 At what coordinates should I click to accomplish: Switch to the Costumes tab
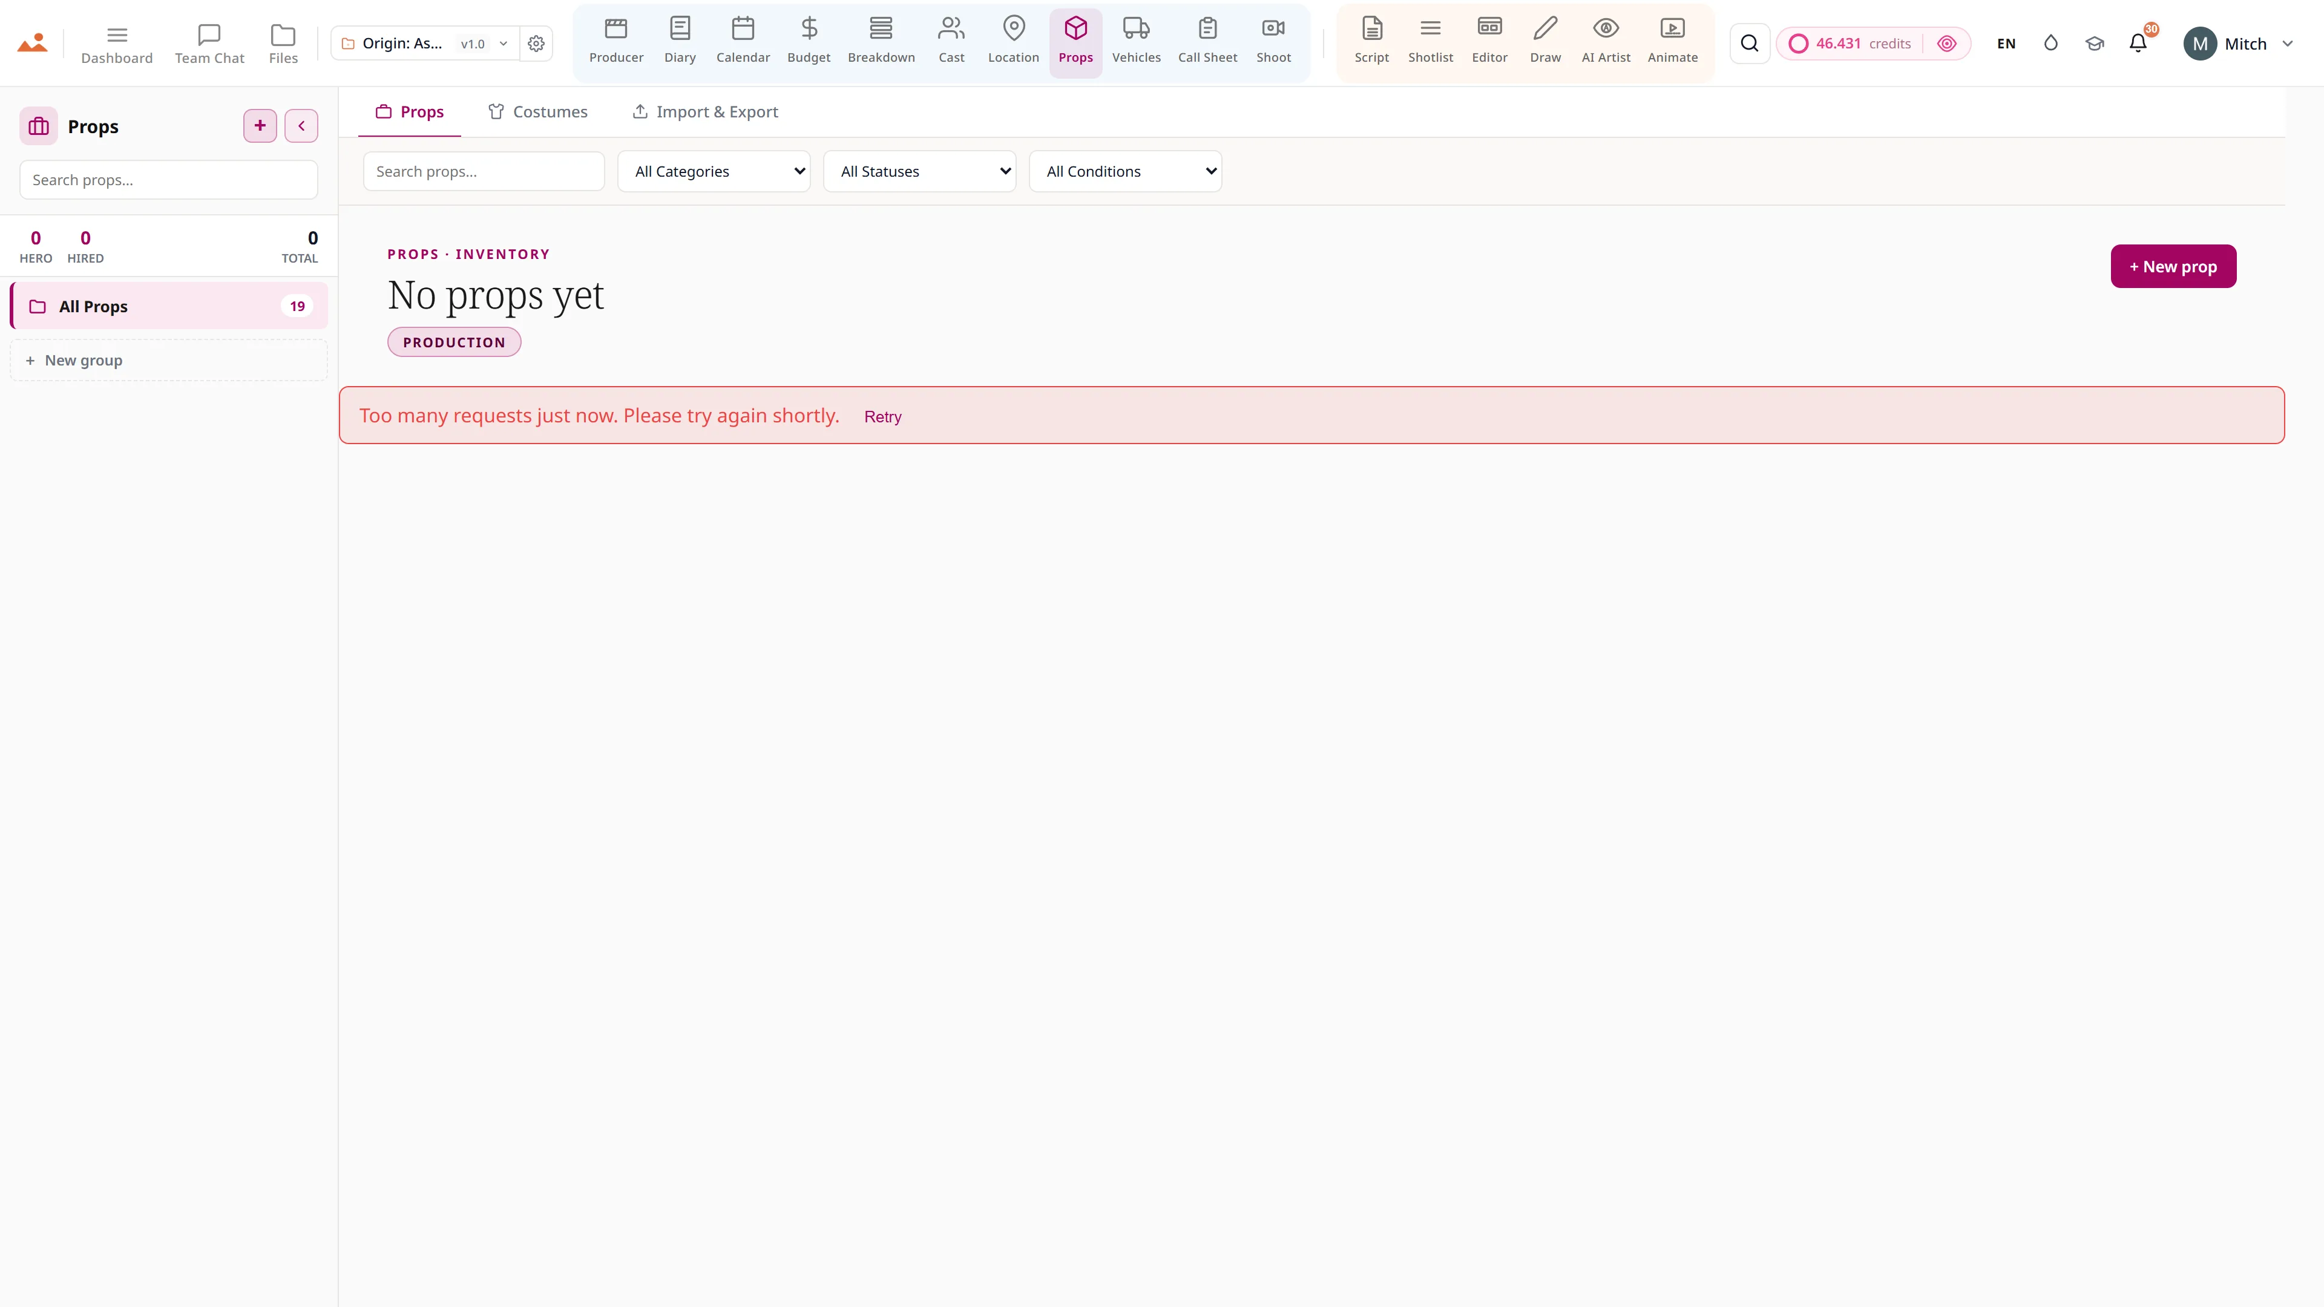537,112
